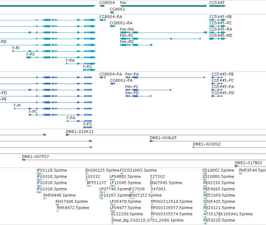Click EK090125.5prime EST label

pos(102,170)
